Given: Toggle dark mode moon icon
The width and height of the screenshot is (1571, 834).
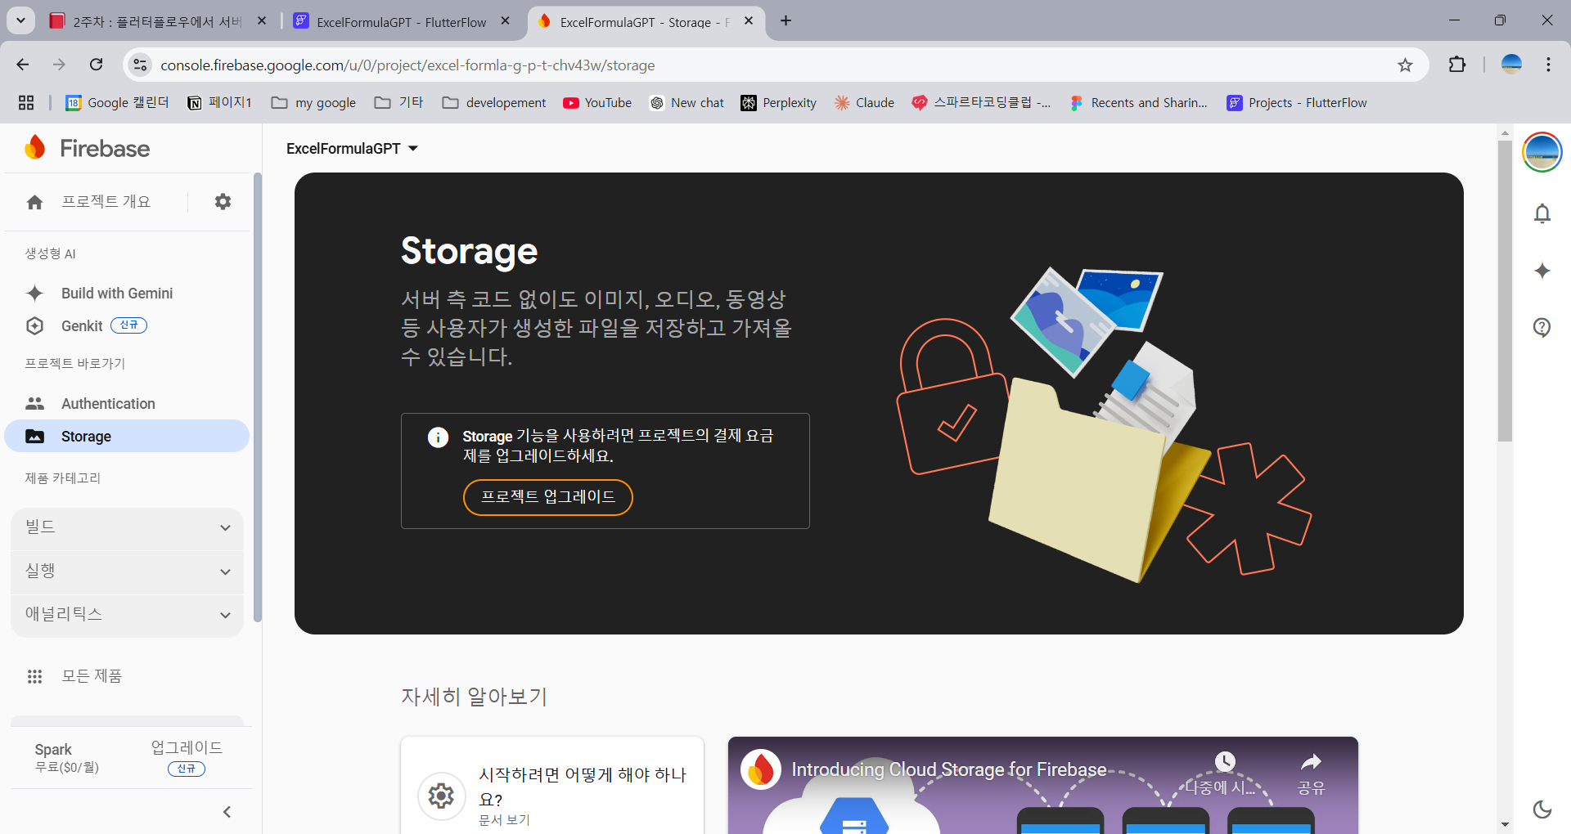Looking at the screenshot, I should point(1542,809).
